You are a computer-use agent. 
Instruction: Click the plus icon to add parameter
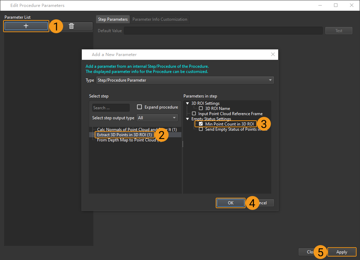click(x=26, y=26)
